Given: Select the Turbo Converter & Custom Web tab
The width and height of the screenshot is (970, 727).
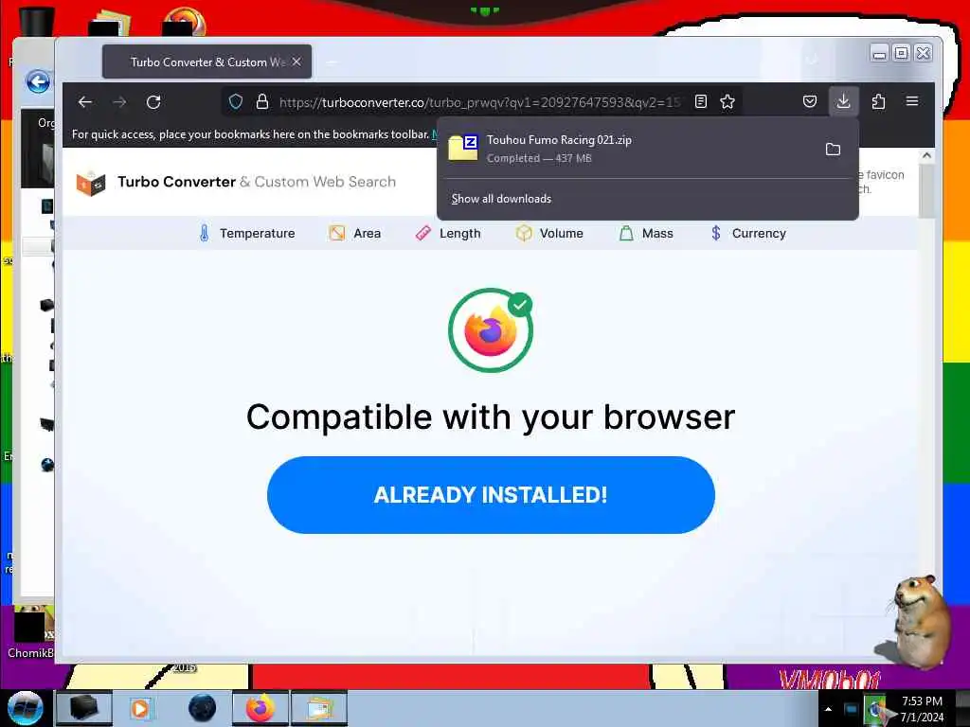Looking at the screenshot, I should 207,62.
